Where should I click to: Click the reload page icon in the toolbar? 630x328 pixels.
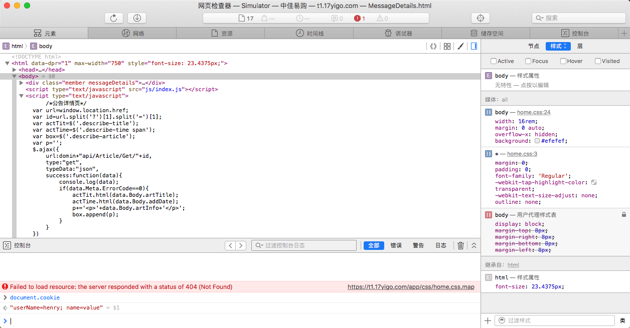(114, 18)
